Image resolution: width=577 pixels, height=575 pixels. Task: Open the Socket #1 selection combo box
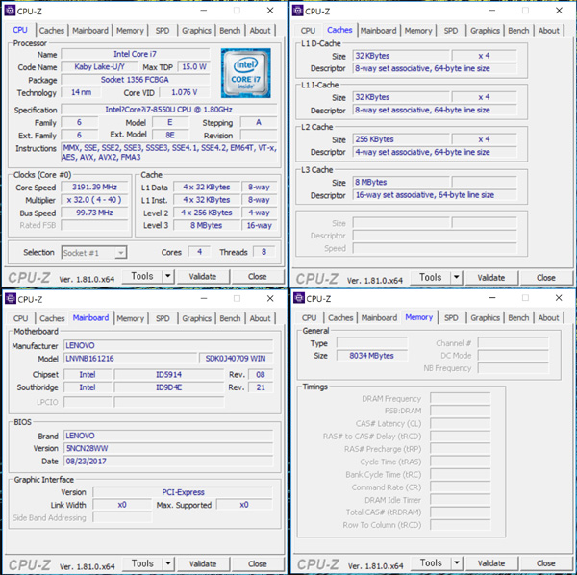[x=94, y=253]
